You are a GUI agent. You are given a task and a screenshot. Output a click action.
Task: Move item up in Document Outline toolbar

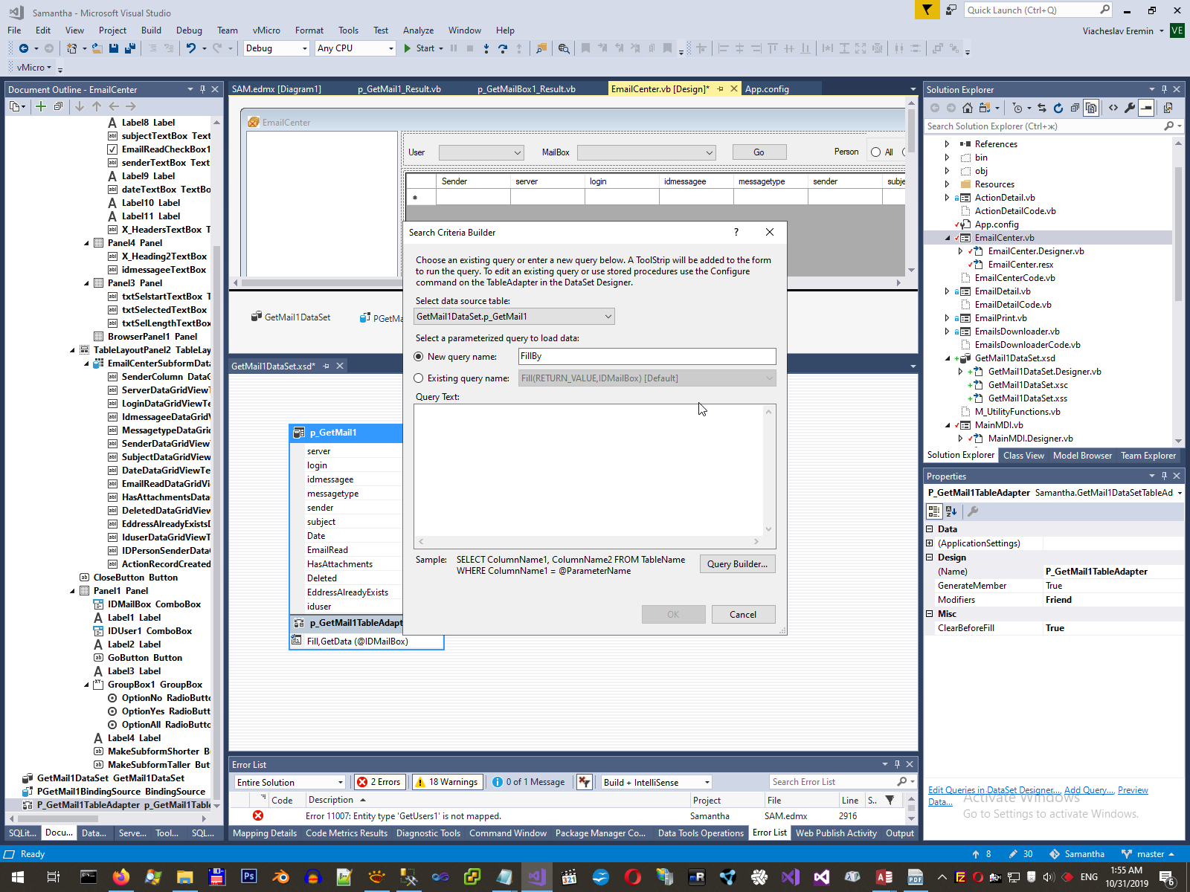pos(97,106)
